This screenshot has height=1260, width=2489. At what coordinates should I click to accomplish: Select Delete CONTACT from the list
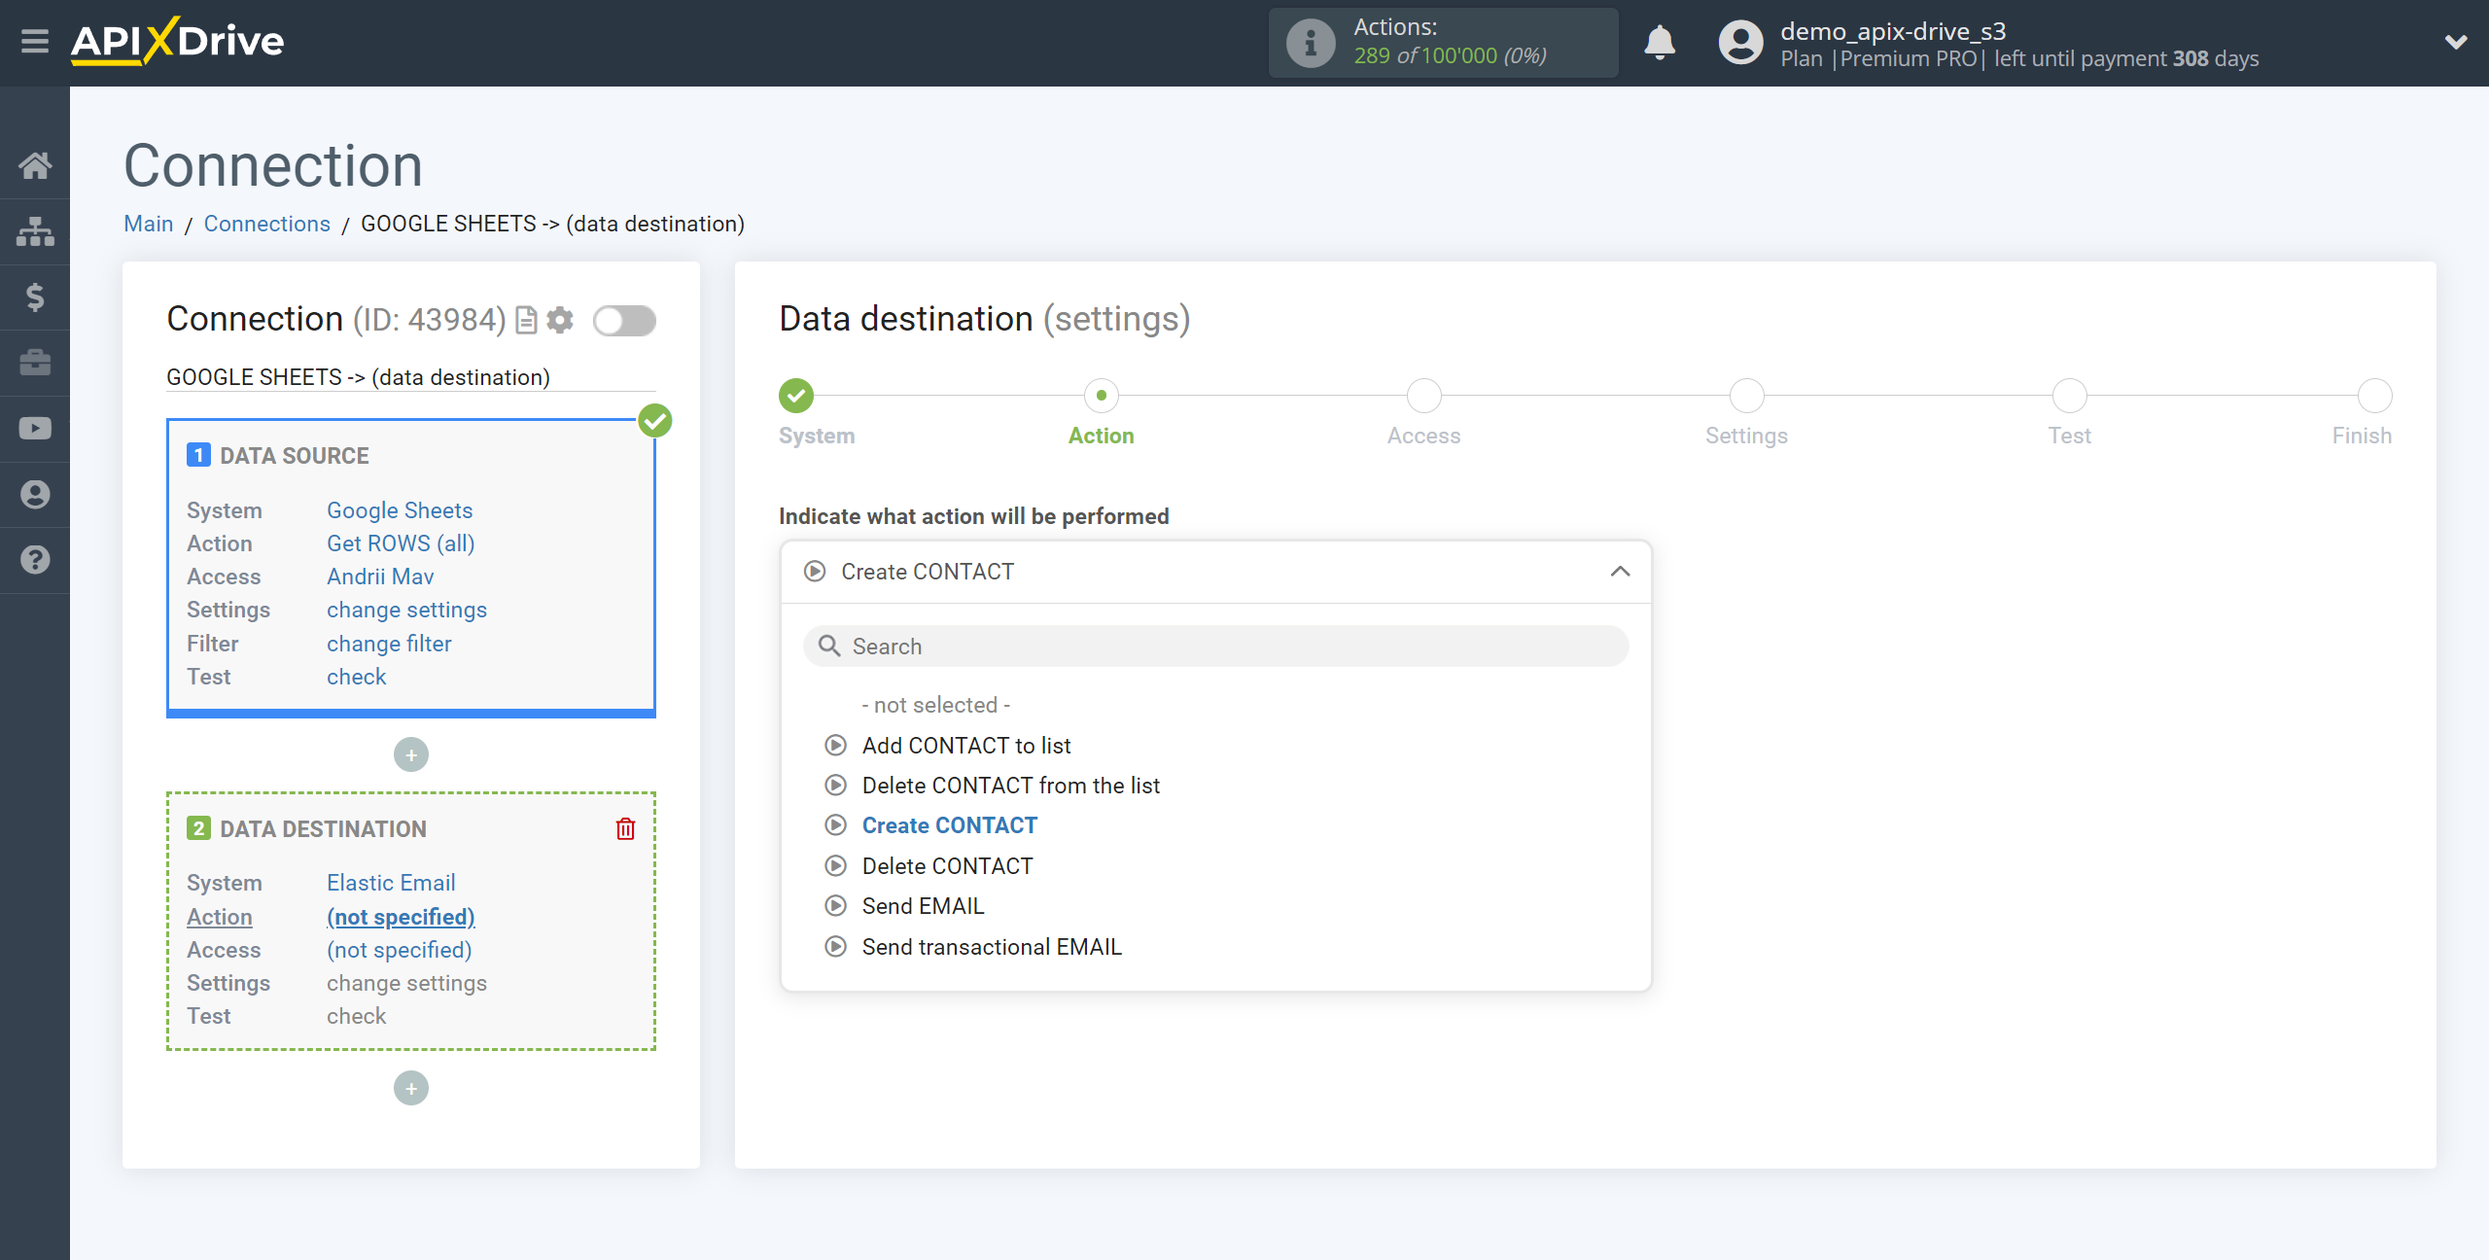(x=1010, y=786)
